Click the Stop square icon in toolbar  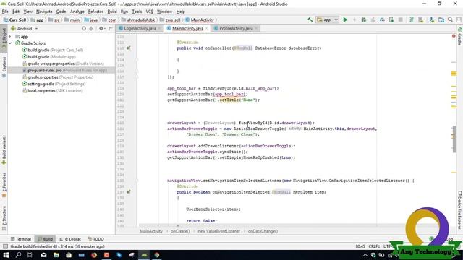click(x=400, y=19)
